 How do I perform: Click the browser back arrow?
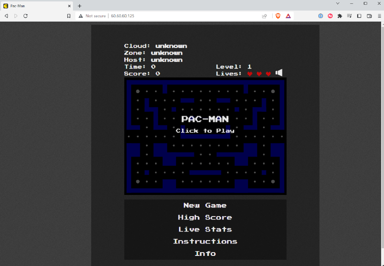[x=6, y=16]
